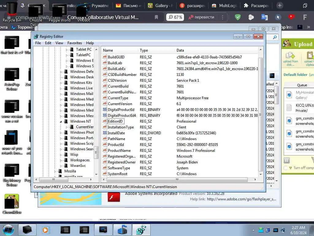
Task: Click the Registry Editor taskbar icon
Action: pos(141,230)
